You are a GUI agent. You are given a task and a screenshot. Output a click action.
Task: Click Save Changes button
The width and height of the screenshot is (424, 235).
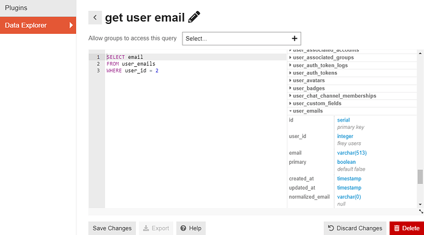pyautogui.click(x=112, y=228)
